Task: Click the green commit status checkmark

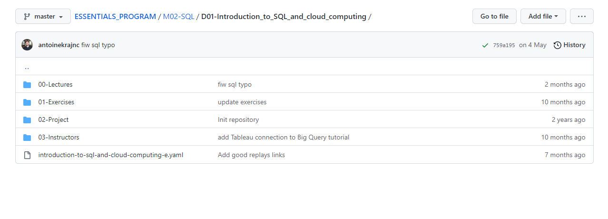Action: 485,45
